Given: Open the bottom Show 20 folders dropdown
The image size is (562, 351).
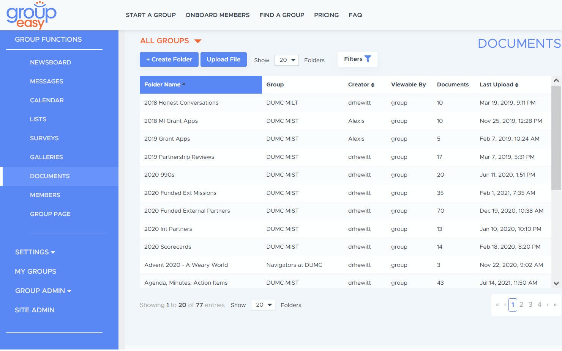Looking at the screenshot, I should pyautogui.click(x=263, y=305).
